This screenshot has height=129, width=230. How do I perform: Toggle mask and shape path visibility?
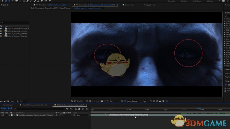pyautogui.click(x=90, y=101)
